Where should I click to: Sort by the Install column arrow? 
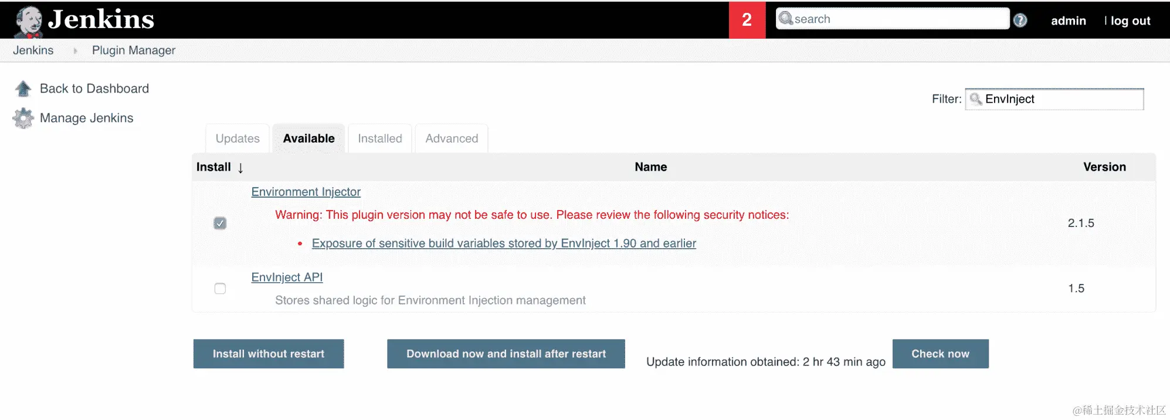point(240,168)
